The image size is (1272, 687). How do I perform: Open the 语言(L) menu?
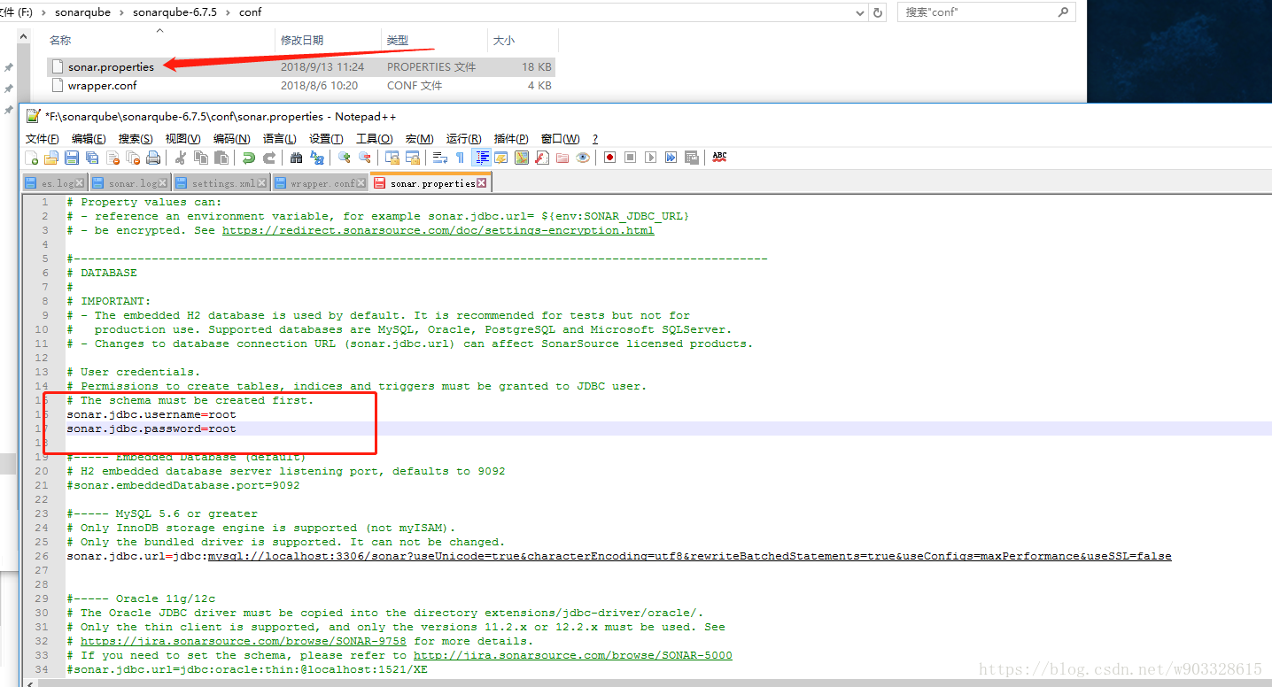coord(279,139)
